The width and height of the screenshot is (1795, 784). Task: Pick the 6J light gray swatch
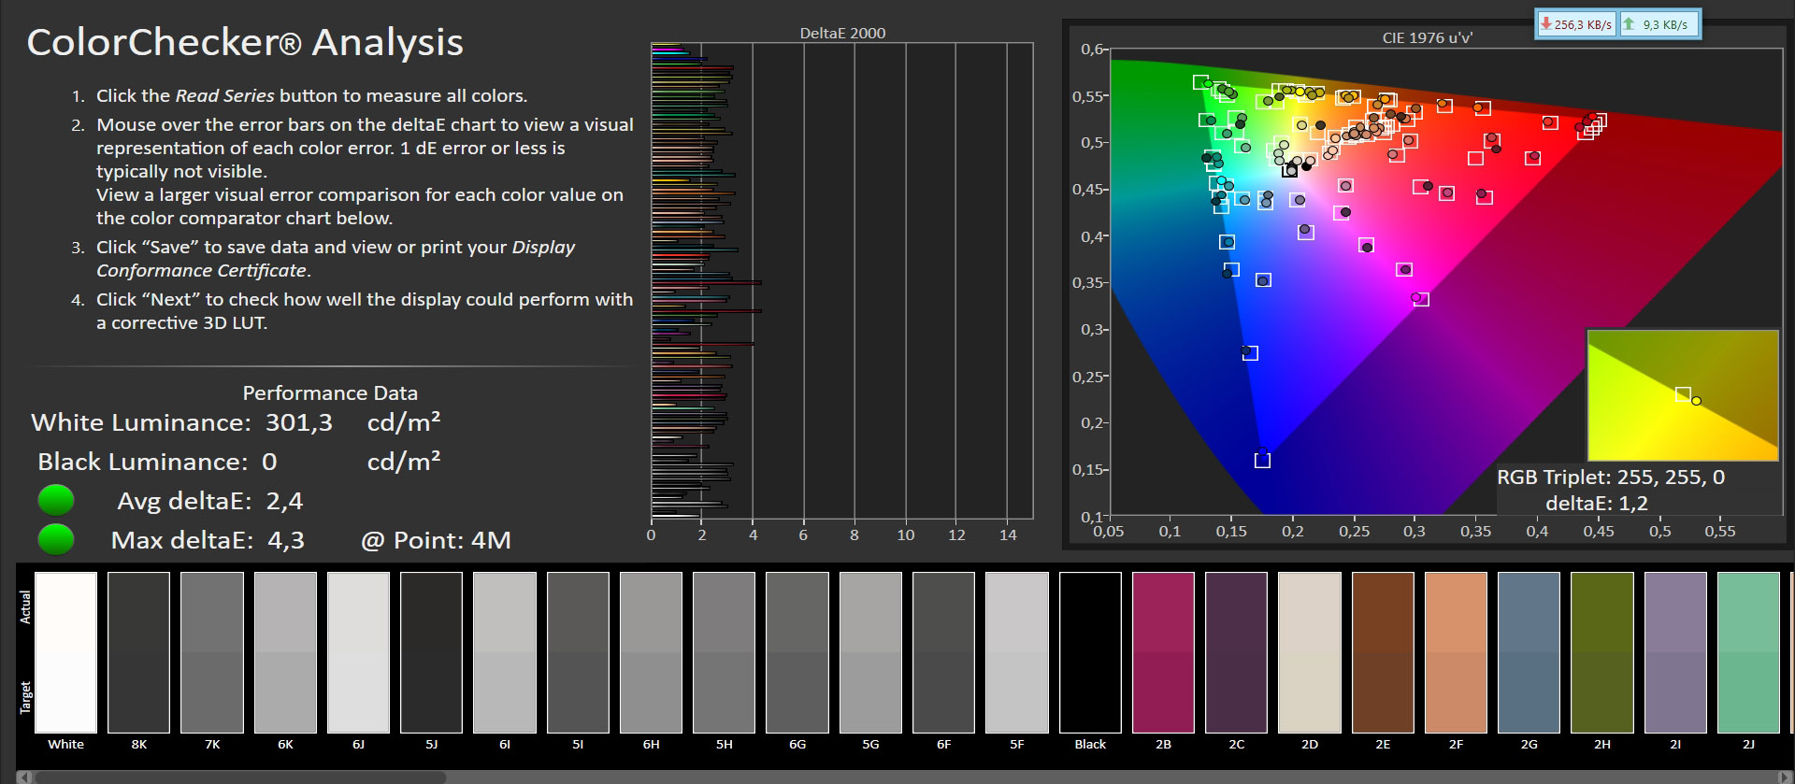(358, 652)
